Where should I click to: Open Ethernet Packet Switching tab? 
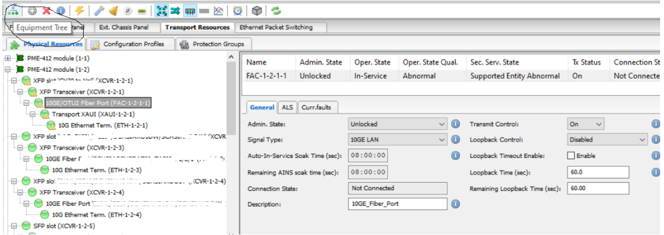[276, 28]
